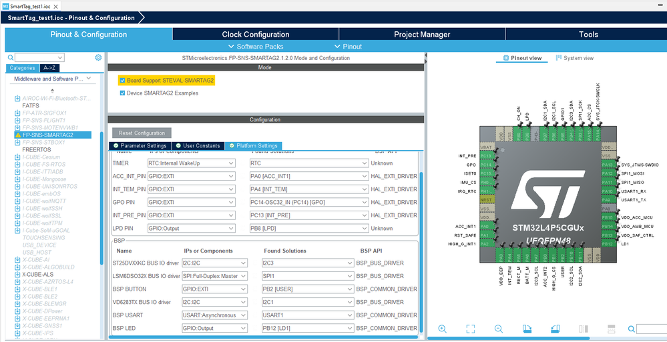Viewport: 667px width, 342px height.
Task: Click the pinout horizontal scrollbar
Action: click(x=508, y=338)
